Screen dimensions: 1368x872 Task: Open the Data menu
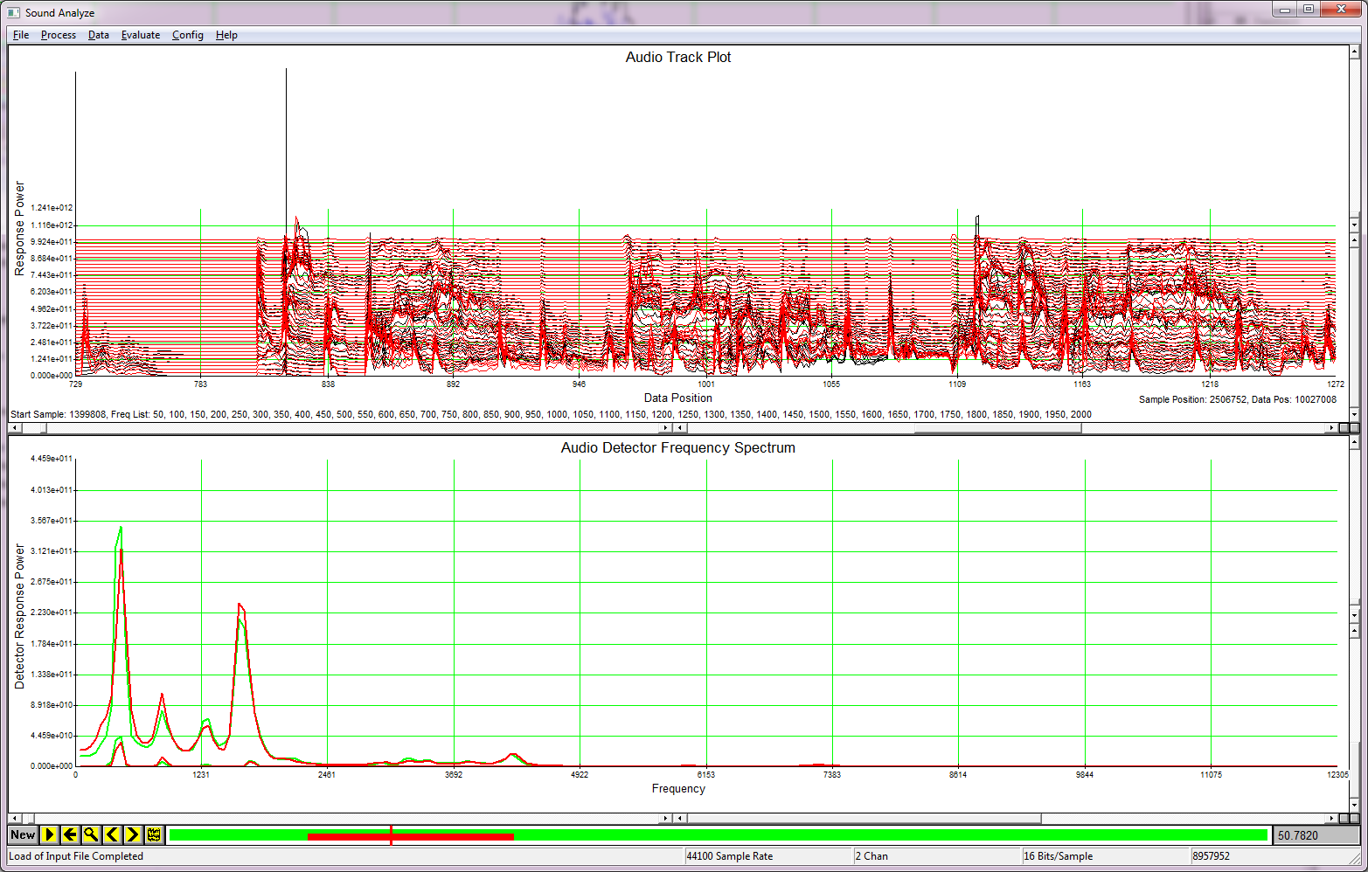click(98, 35)
